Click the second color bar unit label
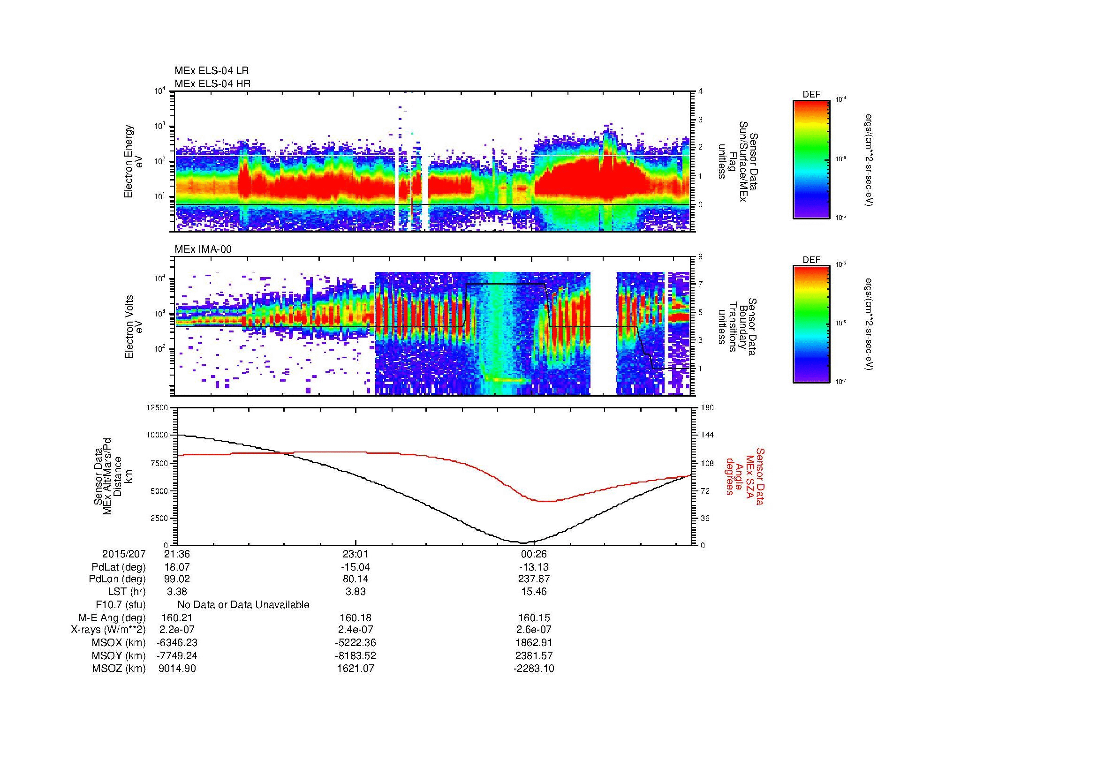The width and height of the screenshot is (1097, 775). 869,324
